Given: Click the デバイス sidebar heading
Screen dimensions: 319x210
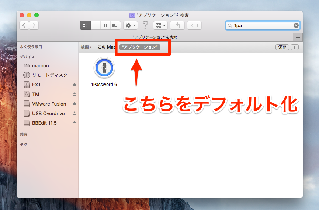Looking at the screenshot, I should (x=27, y=57).
